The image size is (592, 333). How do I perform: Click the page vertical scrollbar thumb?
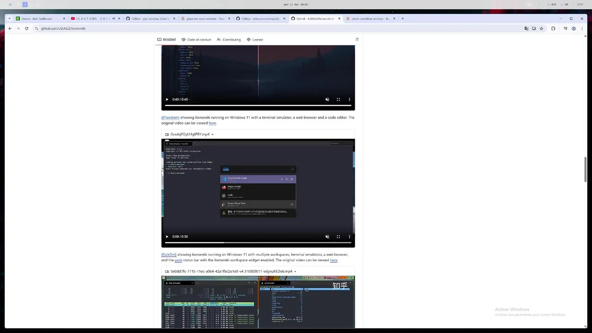pos(585,169)
